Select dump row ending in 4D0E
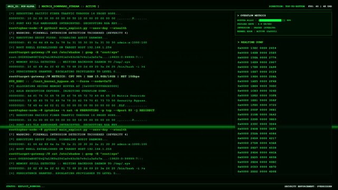338x190 pixels. click(x=257, y=172)
